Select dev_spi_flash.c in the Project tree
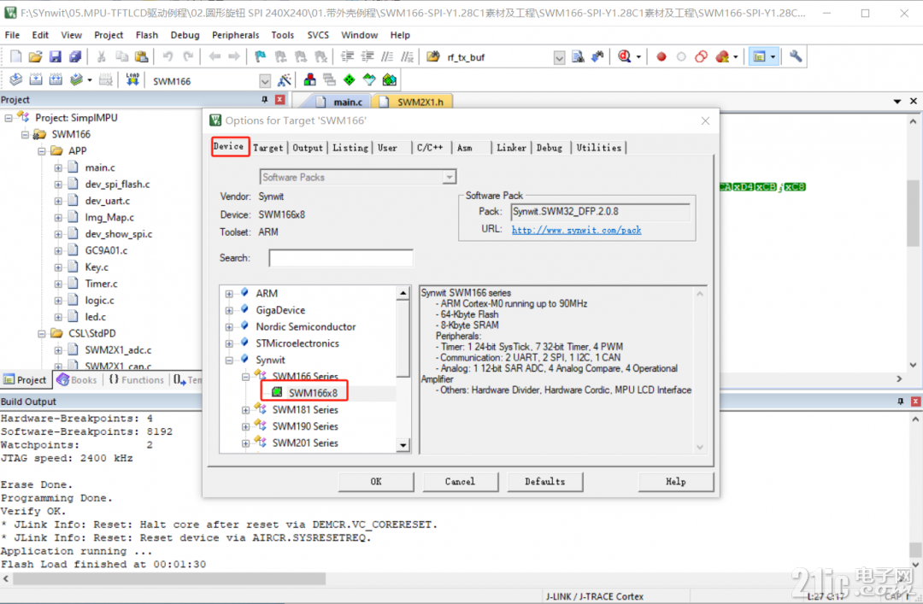Image resolution: width=923 pixels, height=604 pixels. point(117,185)
